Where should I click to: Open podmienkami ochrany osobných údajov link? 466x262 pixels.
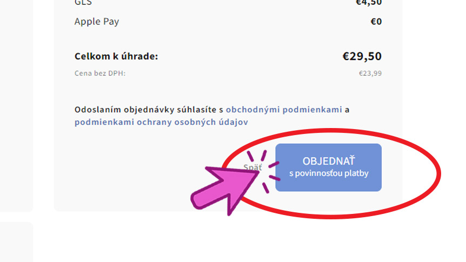(x=162, y=122)
